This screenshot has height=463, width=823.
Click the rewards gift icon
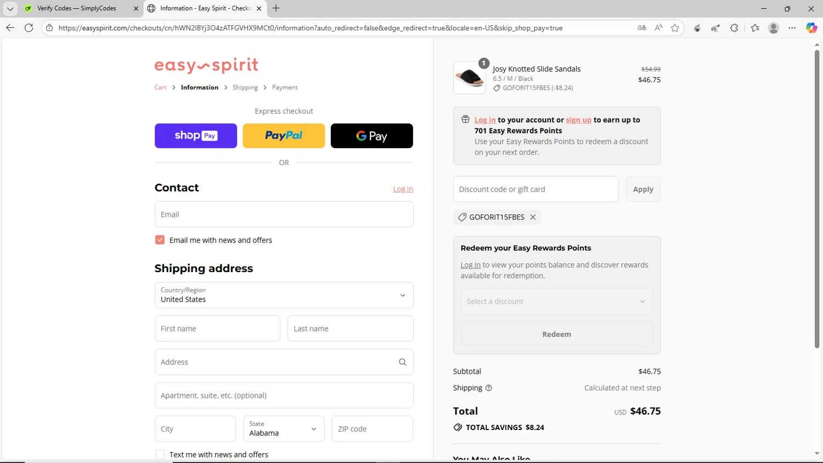click(x=465, y=119)
